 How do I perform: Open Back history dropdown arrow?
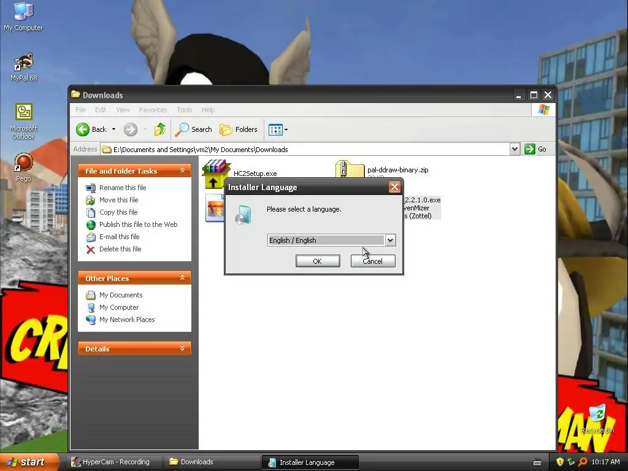coord(113,129)
